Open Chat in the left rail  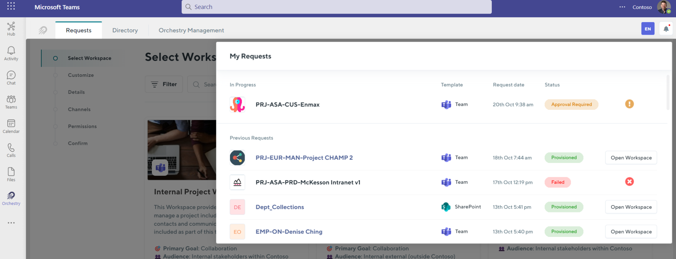(x=11, y=78)
